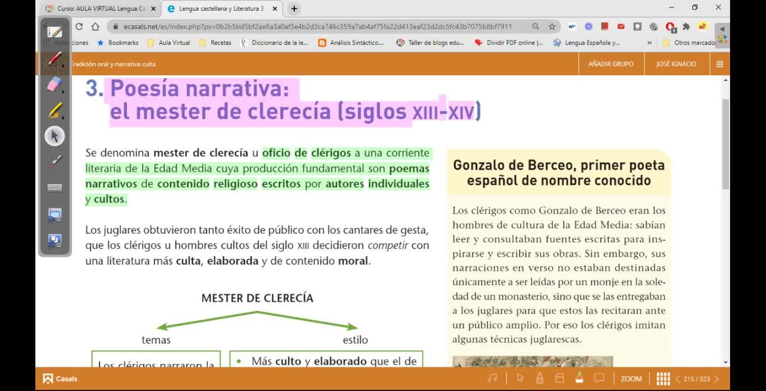Image resolution: width=766 pixels, height=391 pixels.
Task: Click the Opera-style extension with badge
Action: click(x=671, y=27)
